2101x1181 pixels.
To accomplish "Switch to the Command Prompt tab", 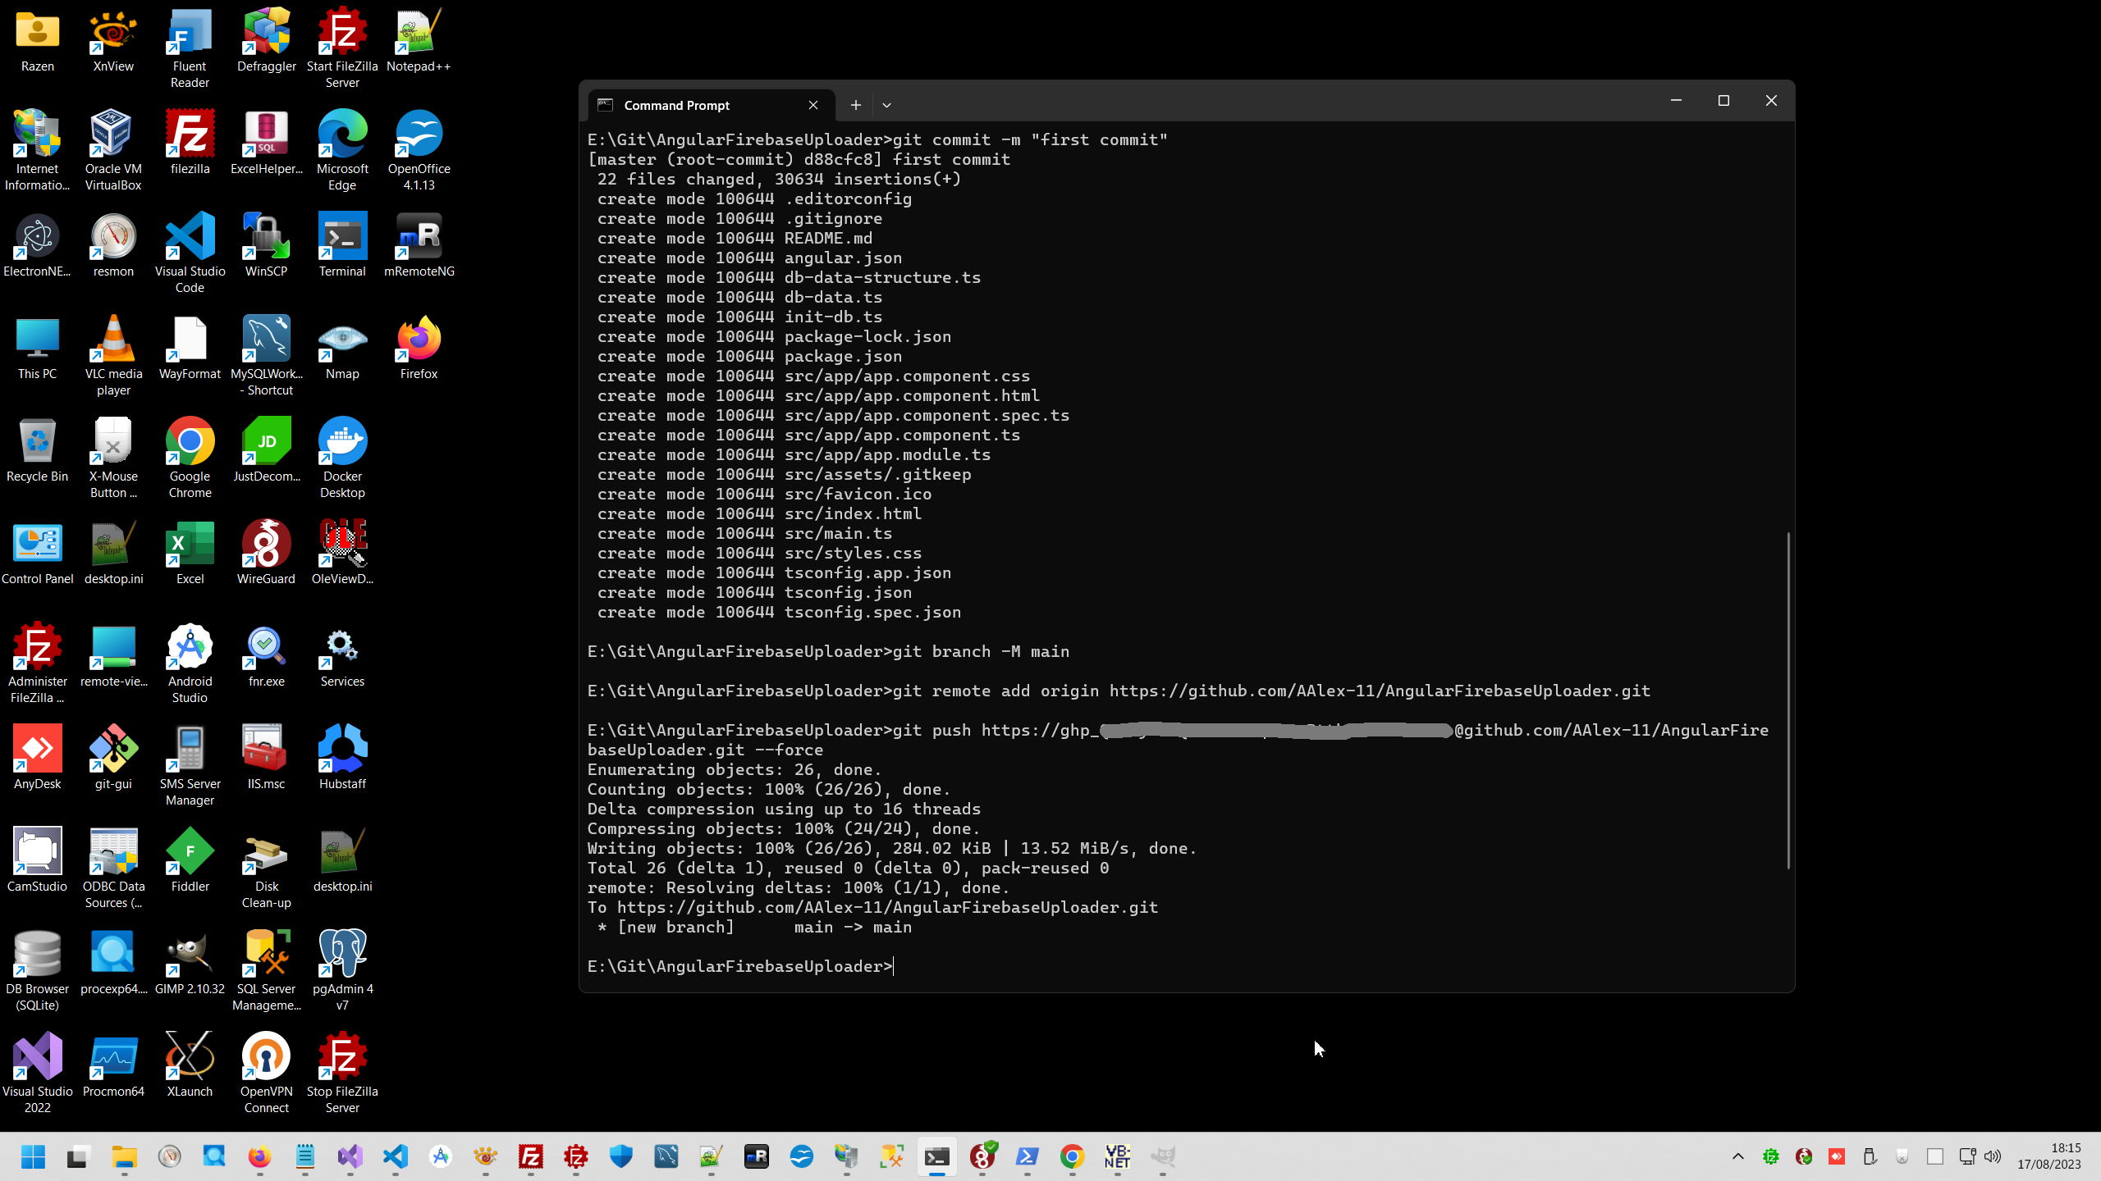I will (676, 105).
